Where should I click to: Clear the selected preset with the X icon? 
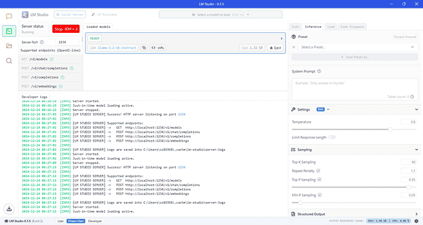click(x=294, y=47)
